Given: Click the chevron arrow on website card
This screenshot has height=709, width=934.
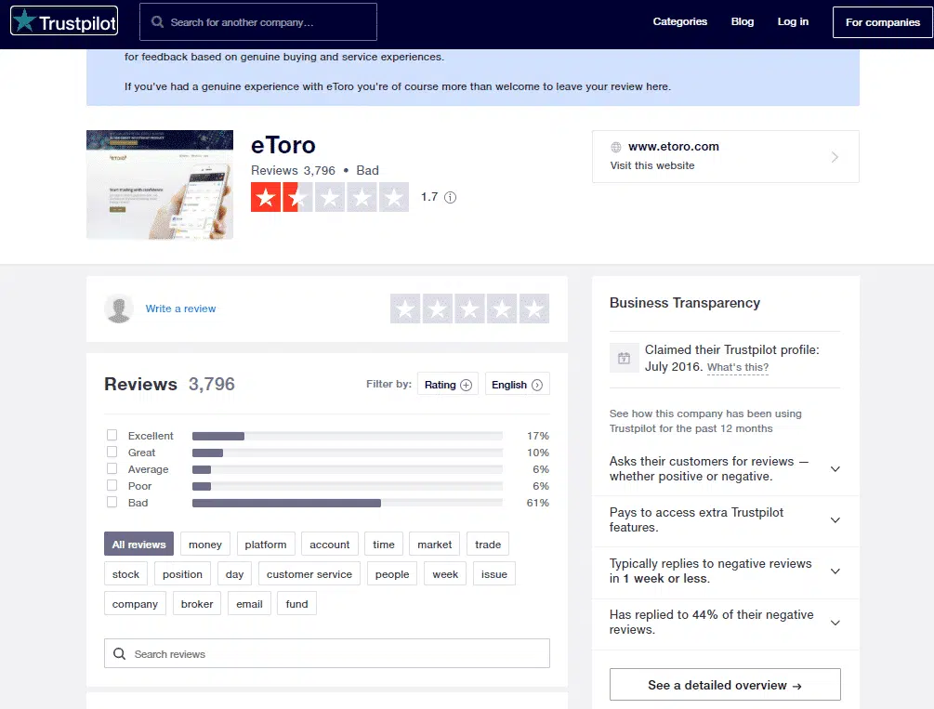Looking at the screenshot, I should coord(835,157).
